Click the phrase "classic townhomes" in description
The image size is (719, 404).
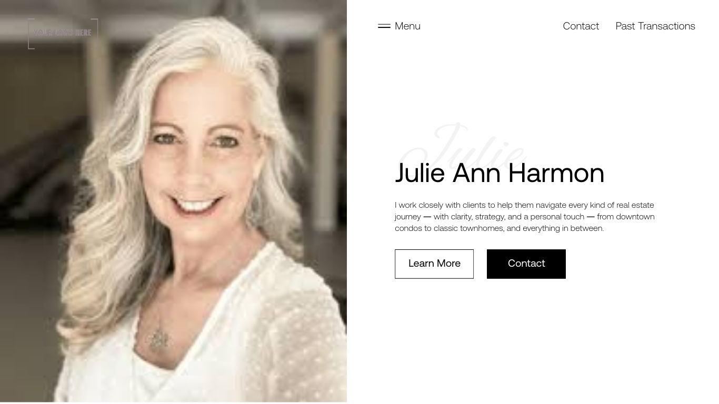(x=469, y=228)
